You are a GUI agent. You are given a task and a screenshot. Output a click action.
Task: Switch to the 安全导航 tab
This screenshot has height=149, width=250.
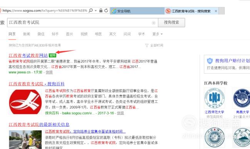[137, 11]
